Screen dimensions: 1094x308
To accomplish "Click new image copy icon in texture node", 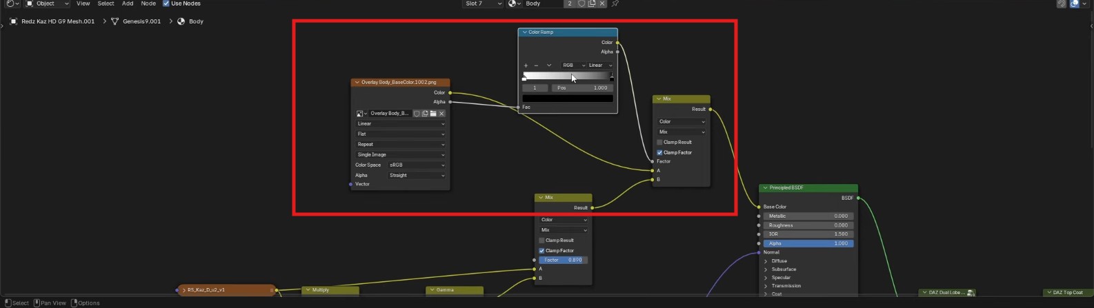I will (425, 114).
